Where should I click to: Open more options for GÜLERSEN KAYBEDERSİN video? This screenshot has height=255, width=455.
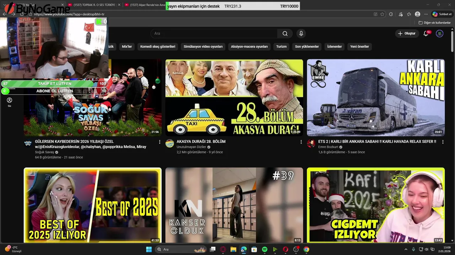pos(160,142)
